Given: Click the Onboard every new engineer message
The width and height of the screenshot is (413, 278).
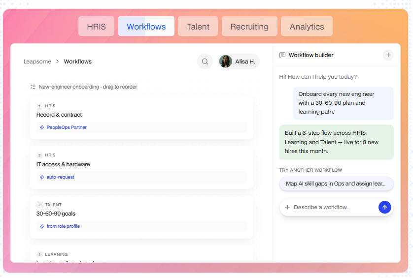Looking at the screenshot, I should pyautogui.click(x=343, y=103).
